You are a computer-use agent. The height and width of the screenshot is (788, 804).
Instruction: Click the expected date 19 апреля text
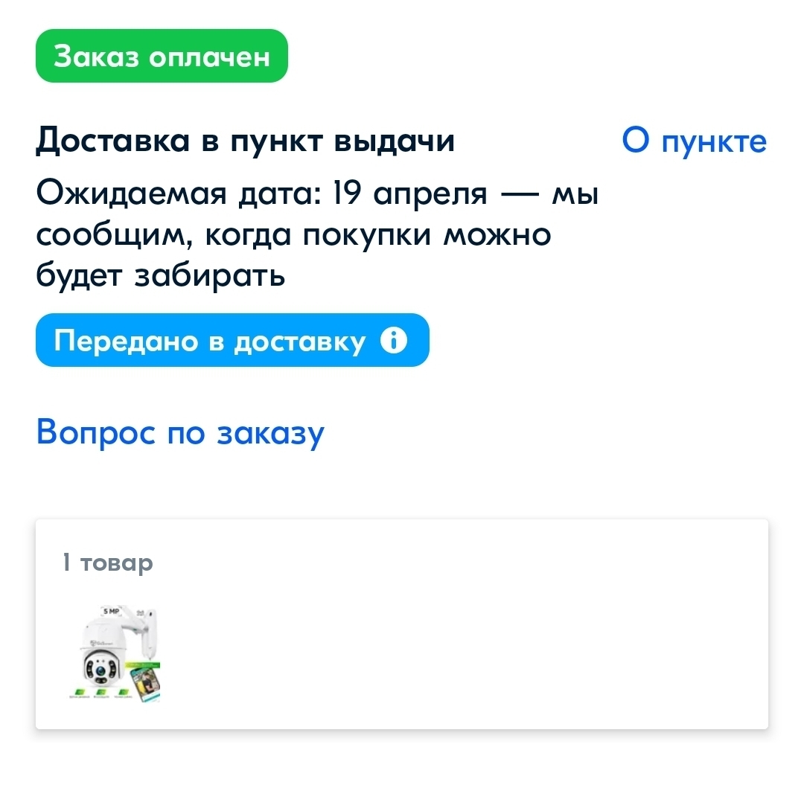tap(409, 193)
